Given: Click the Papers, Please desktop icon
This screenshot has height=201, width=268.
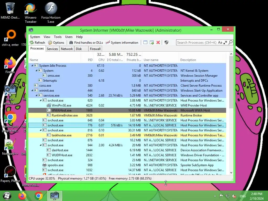Looking at the screenshot, I should click(10, 174).
